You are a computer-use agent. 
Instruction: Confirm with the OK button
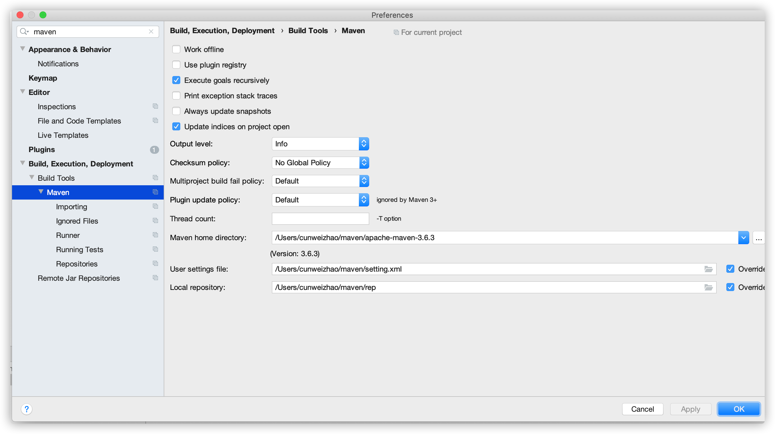[739, 409]
